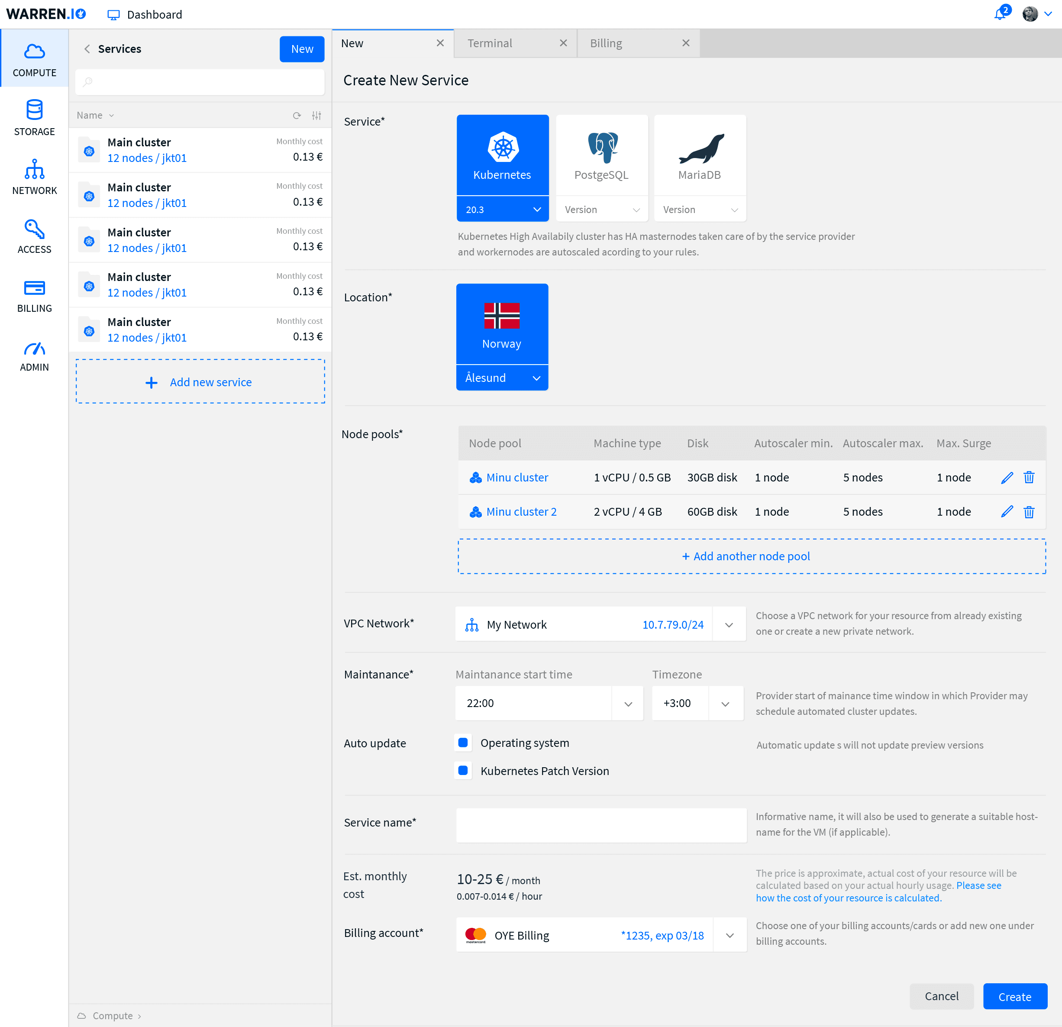The image size is (1062, 1027).
Task: Open the services list filter settings
Action: coord(316,116)
